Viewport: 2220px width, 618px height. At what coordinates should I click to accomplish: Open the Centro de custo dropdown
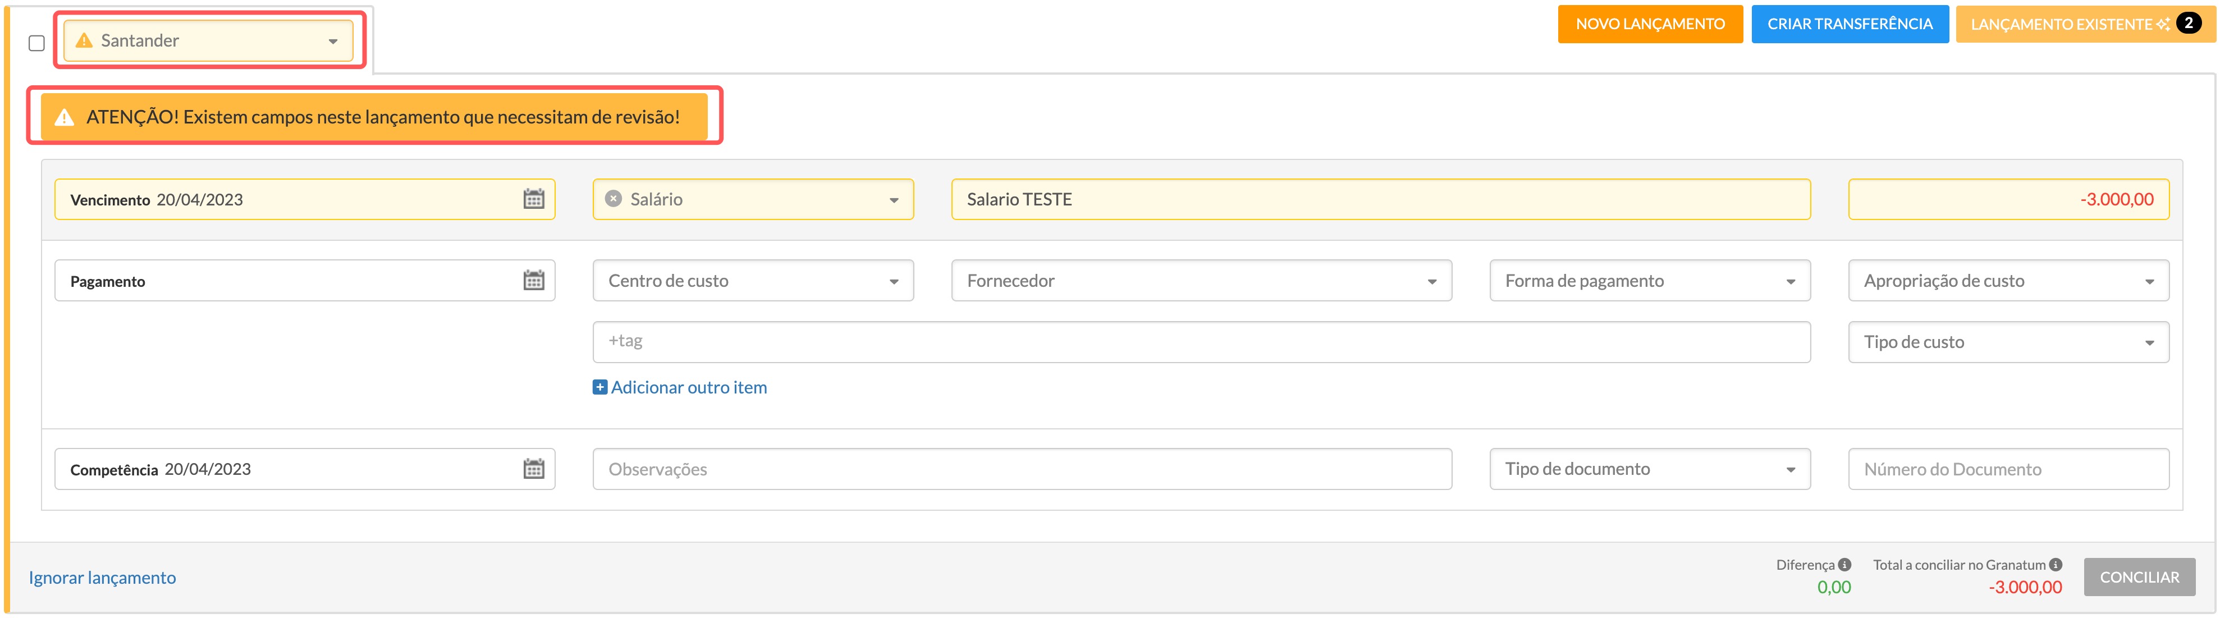pos(752,280)
